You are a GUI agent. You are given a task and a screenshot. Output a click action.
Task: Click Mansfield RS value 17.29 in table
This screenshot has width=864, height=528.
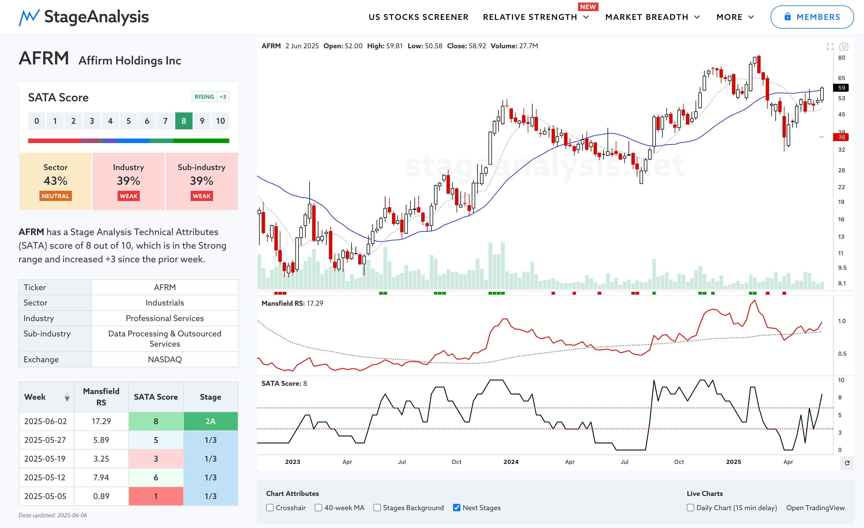[101, 421]
